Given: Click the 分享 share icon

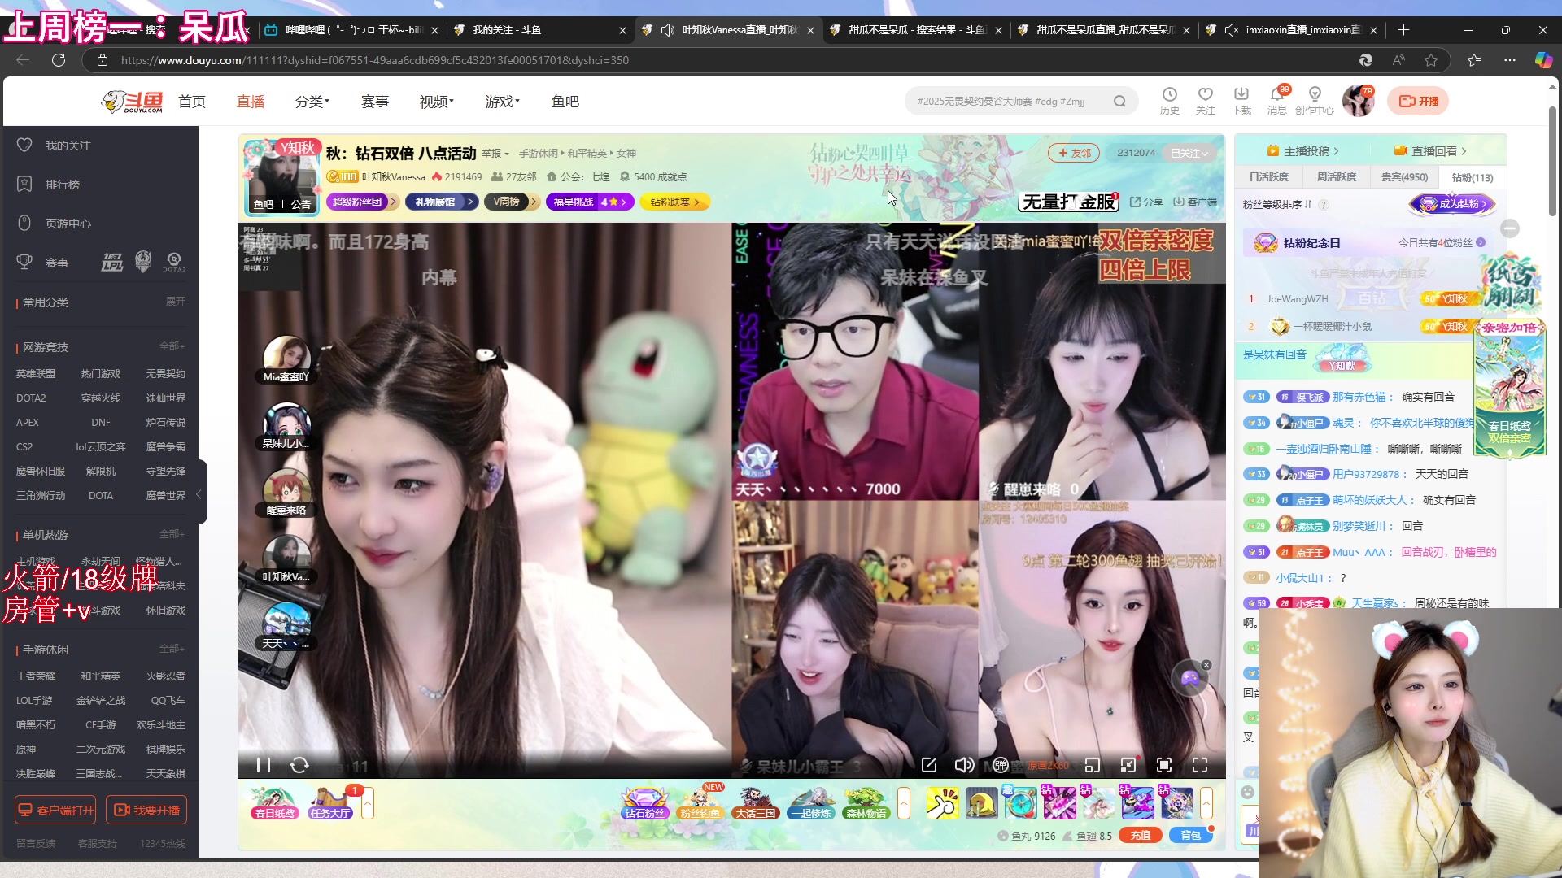Looking at the screenshot, I should point(1146,202).
